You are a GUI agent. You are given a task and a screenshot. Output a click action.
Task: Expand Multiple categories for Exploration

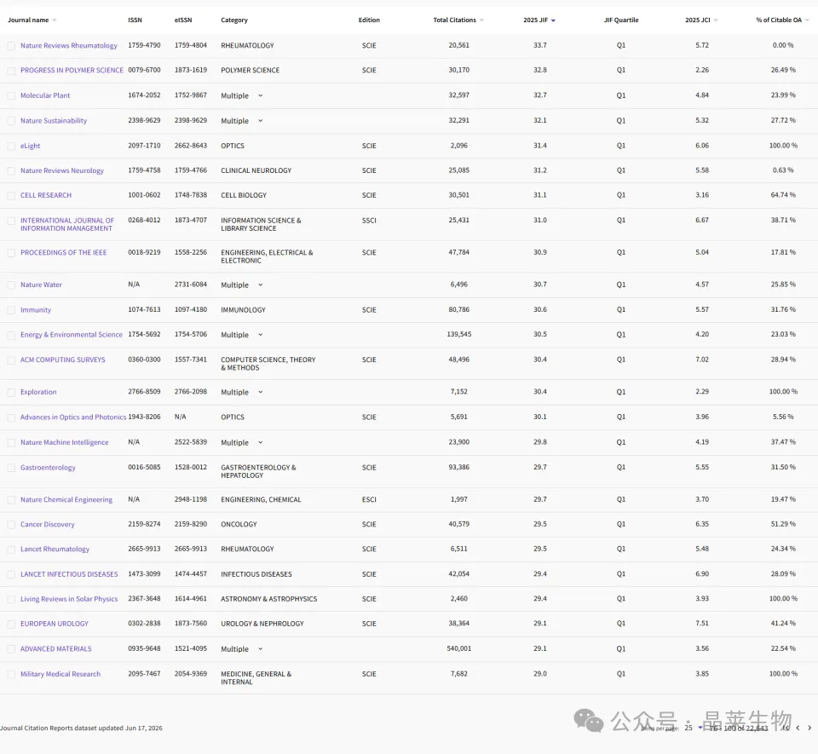pyautogui.click(x=261, y=392)
